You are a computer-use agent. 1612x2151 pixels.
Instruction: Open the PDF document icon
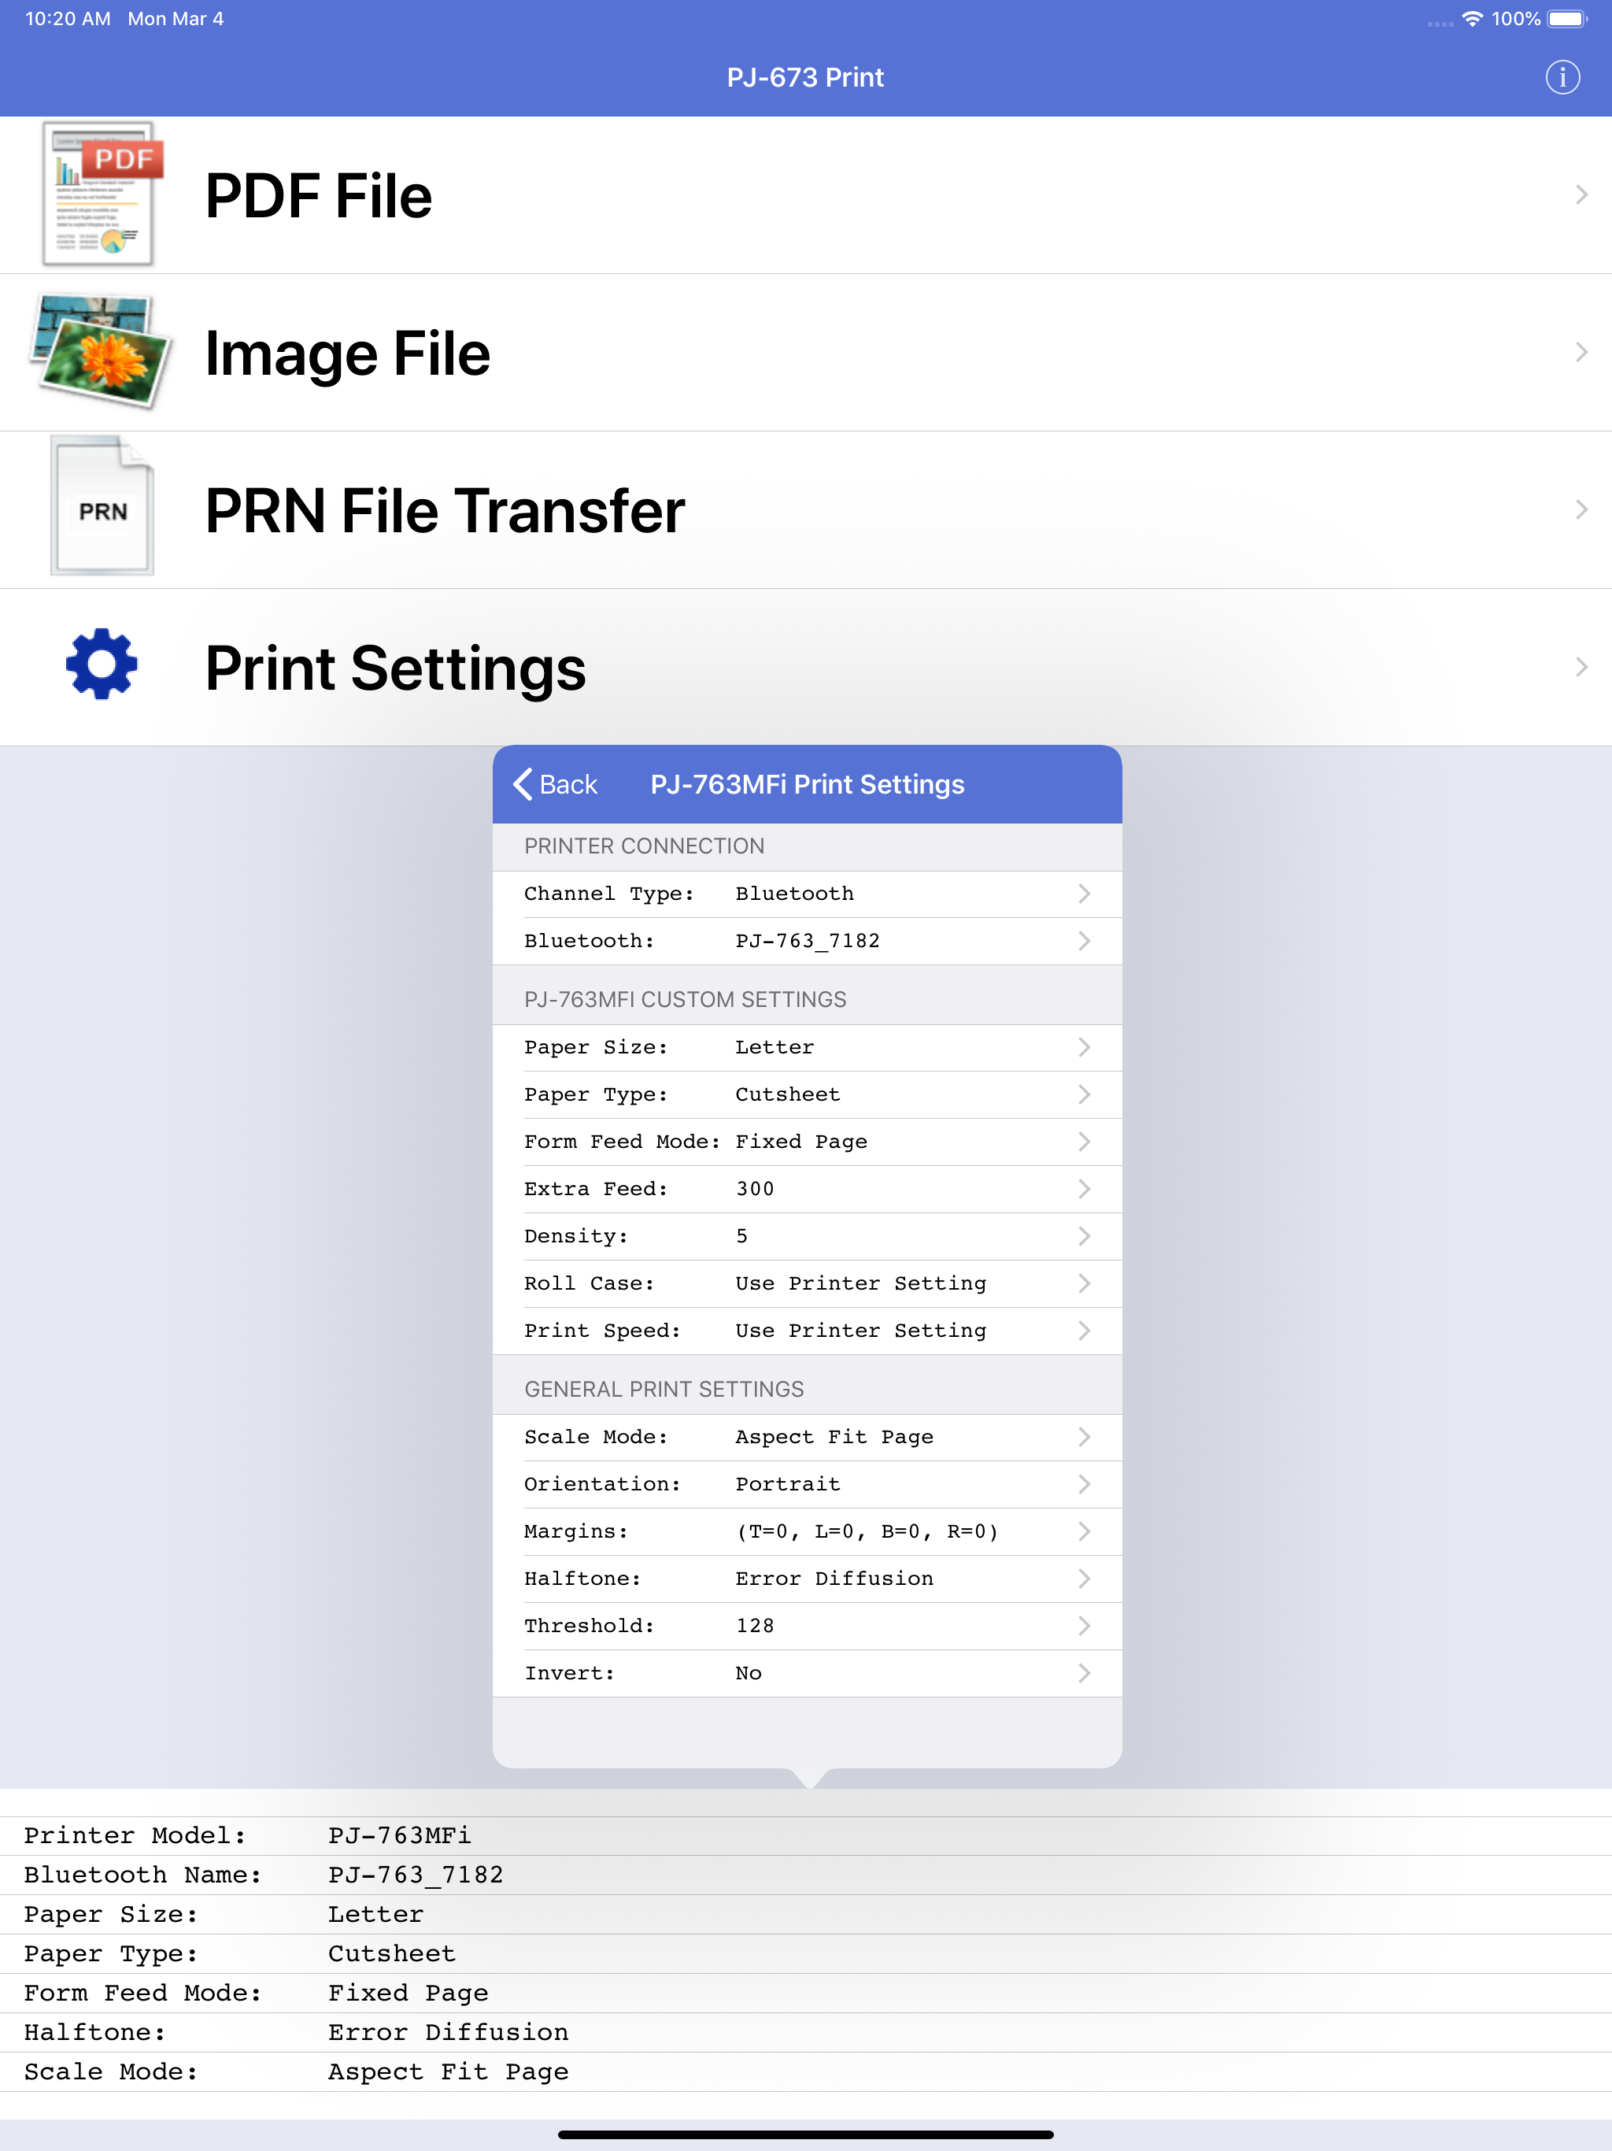101,194
